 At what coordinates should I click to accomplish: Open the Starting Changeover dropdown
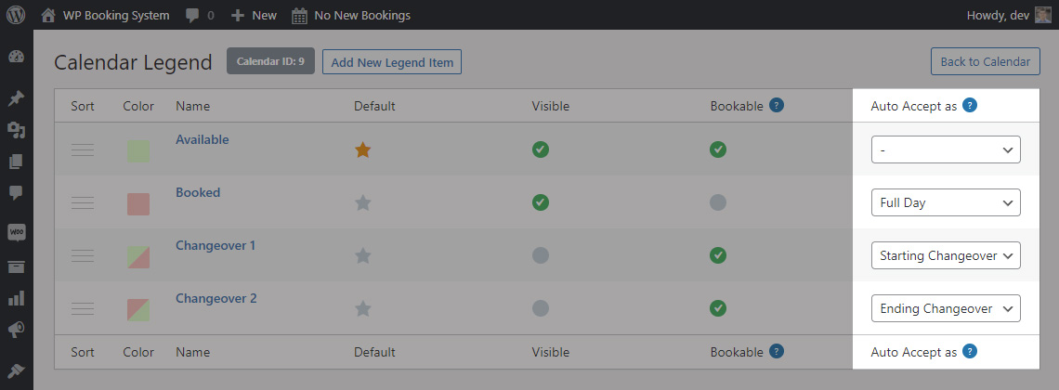point(946,255)
